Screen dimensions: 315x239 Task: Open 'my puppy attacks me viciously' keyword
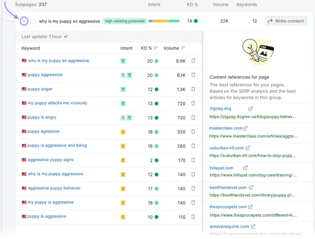tap(57, 103)
